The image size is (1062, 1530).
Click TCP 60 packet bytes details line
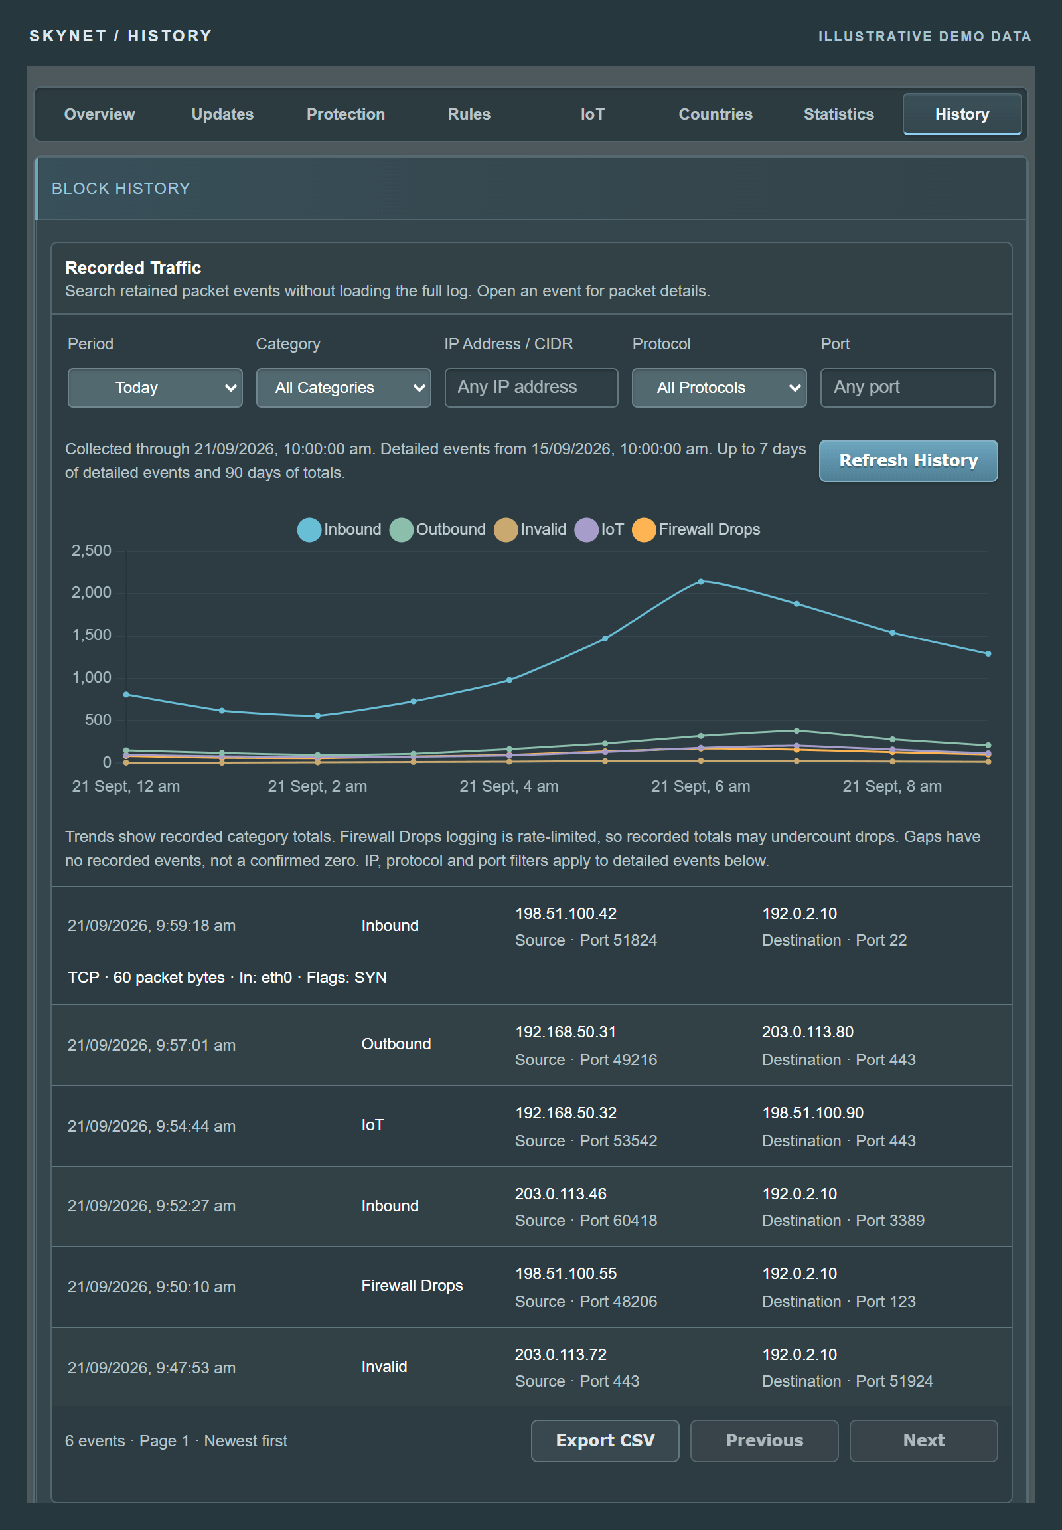click(227, 977)
